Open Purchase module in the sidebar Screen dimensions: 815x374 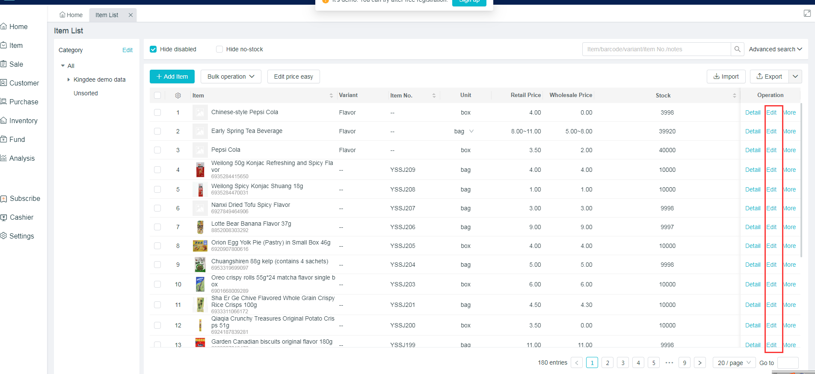(24, 102)
